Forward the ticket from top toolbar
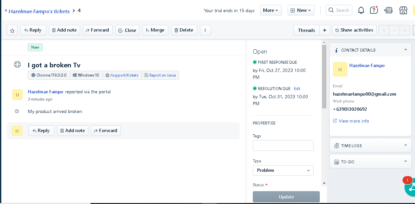This screenshot has height=204, width=415. point(98,30)
